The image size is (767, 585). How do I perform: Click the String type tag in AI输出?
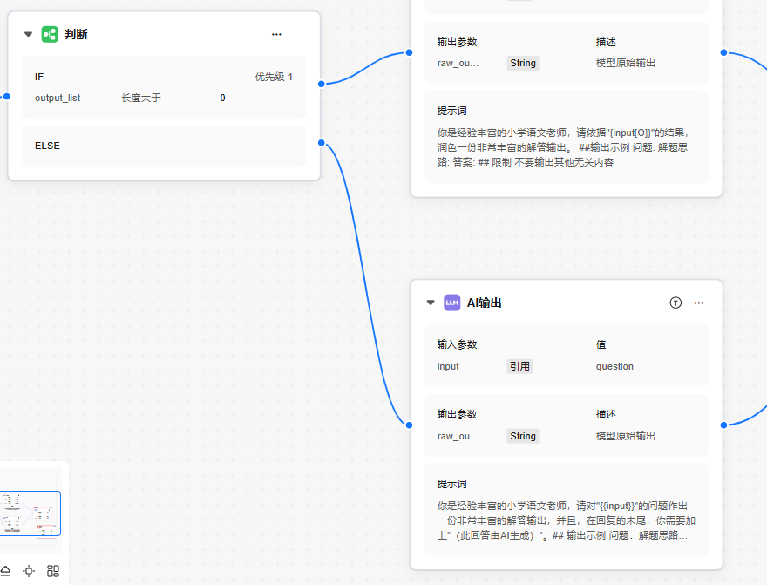click(x=523, y=436)
